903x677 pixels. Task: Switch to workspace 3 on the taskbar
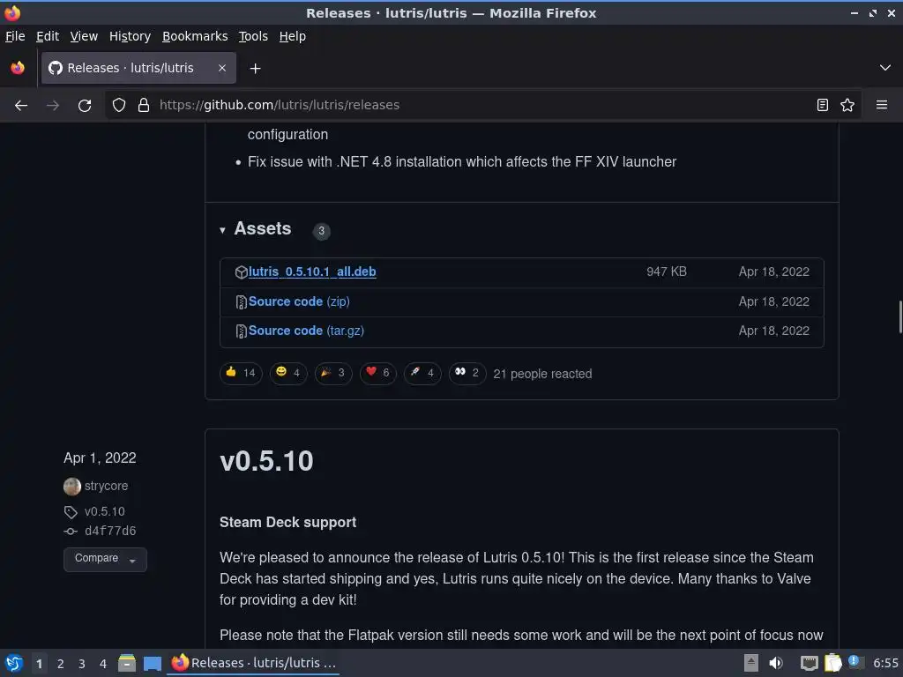(82, 664)
